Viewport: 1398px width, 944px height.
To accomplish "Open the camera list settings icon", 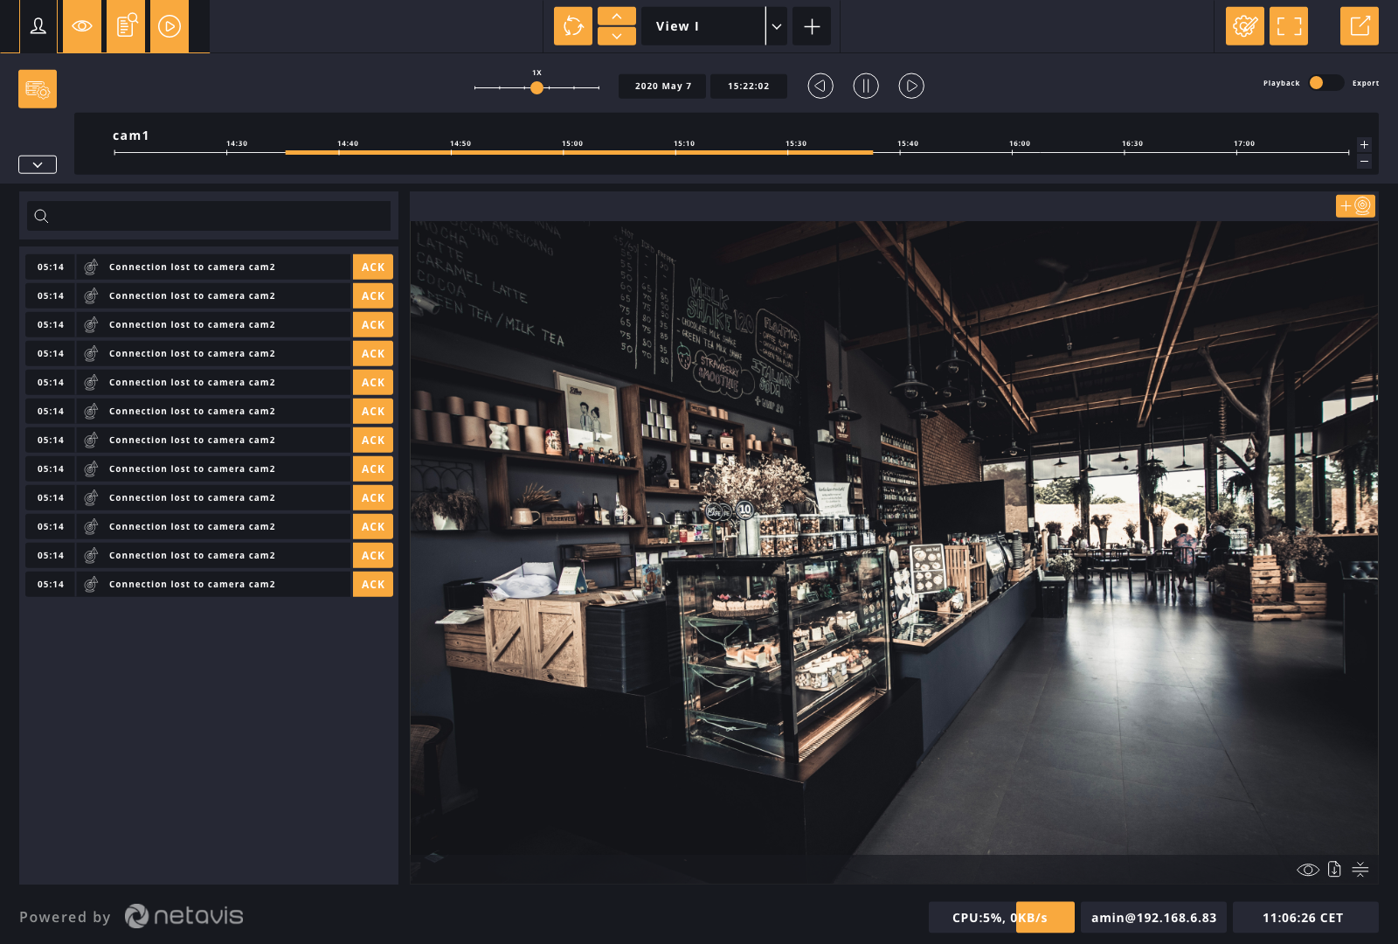I will pyautogui.click(x=38, y=89).
